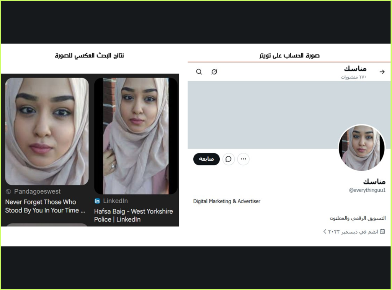Click the @everythinguu1 handle
392x290 pixels.
point(367,190)
